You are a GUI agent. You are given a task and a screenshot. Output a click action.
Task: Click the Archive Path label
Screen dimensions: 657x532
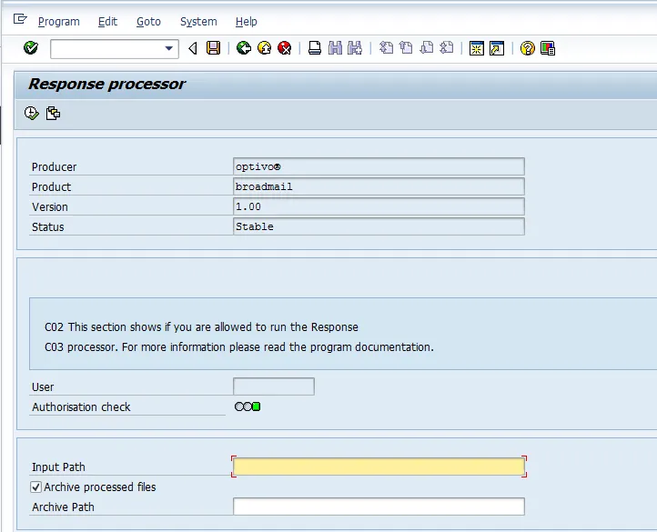tap(63, 507)
